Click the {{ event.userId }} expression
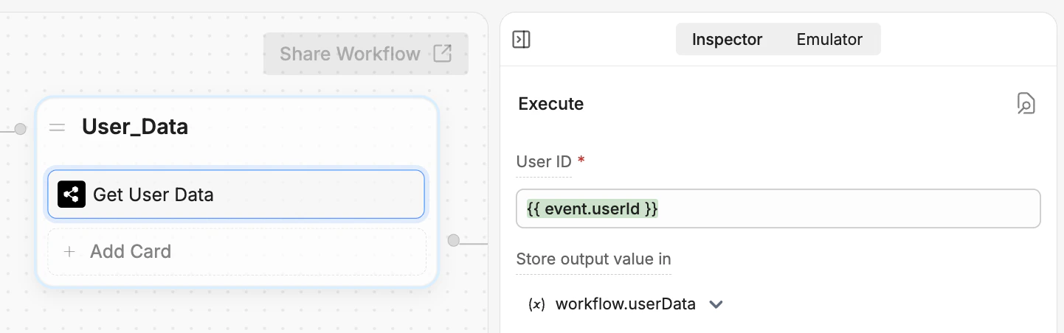Screen dimensions: 1064x333 point(592,209)
